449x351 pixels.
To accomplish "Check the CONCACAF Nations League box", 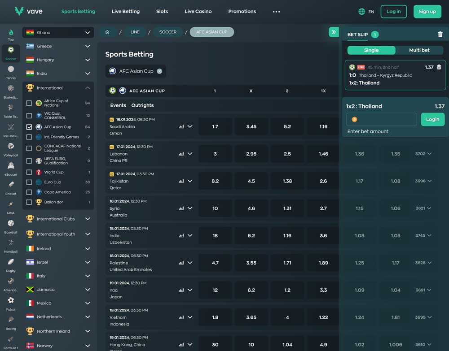I will (x=29, y=148).
